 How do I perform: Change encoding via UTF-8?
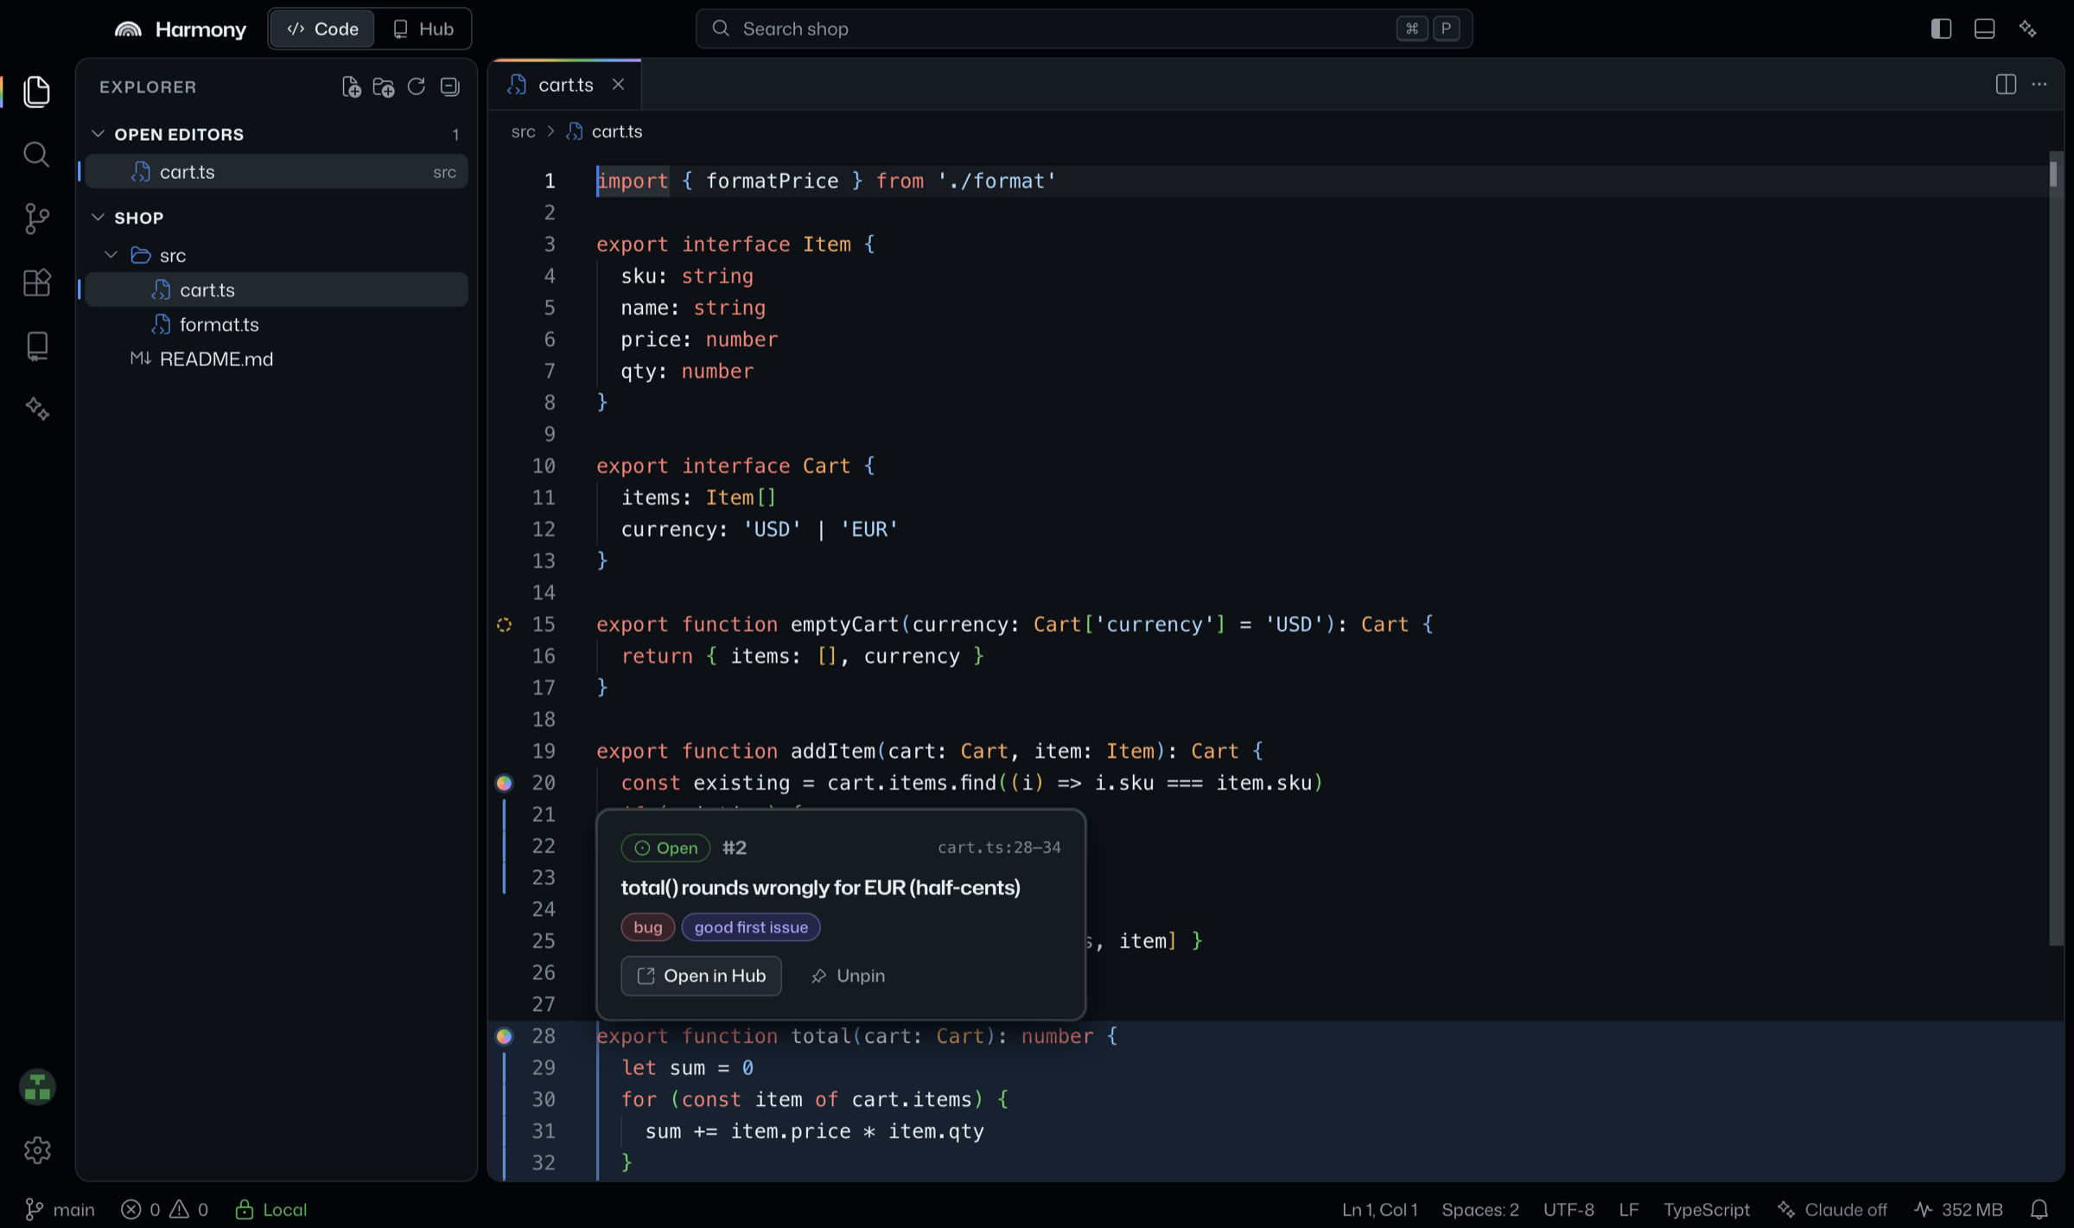tap(1568, 1209)
